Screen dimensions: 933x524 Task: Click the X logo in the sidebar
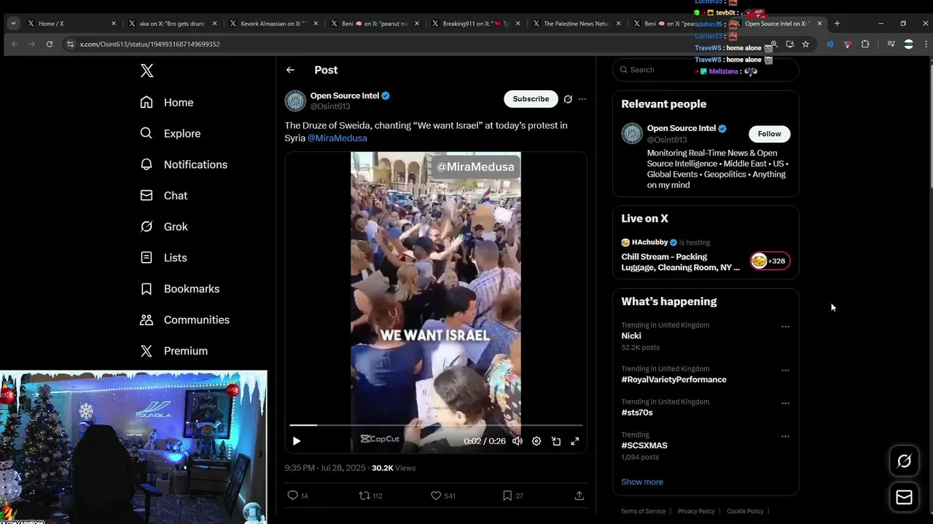(x=147, y=71)
